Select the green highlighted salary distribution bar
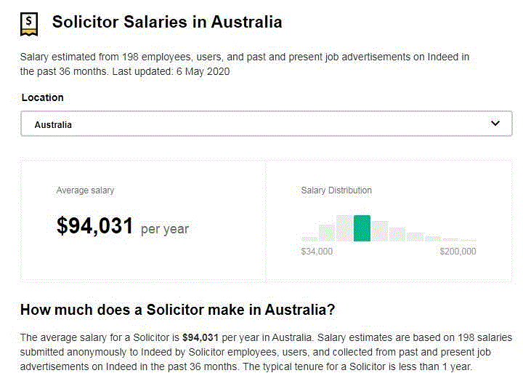The height and width of the screenshot is (381, 523). (362, 228)
